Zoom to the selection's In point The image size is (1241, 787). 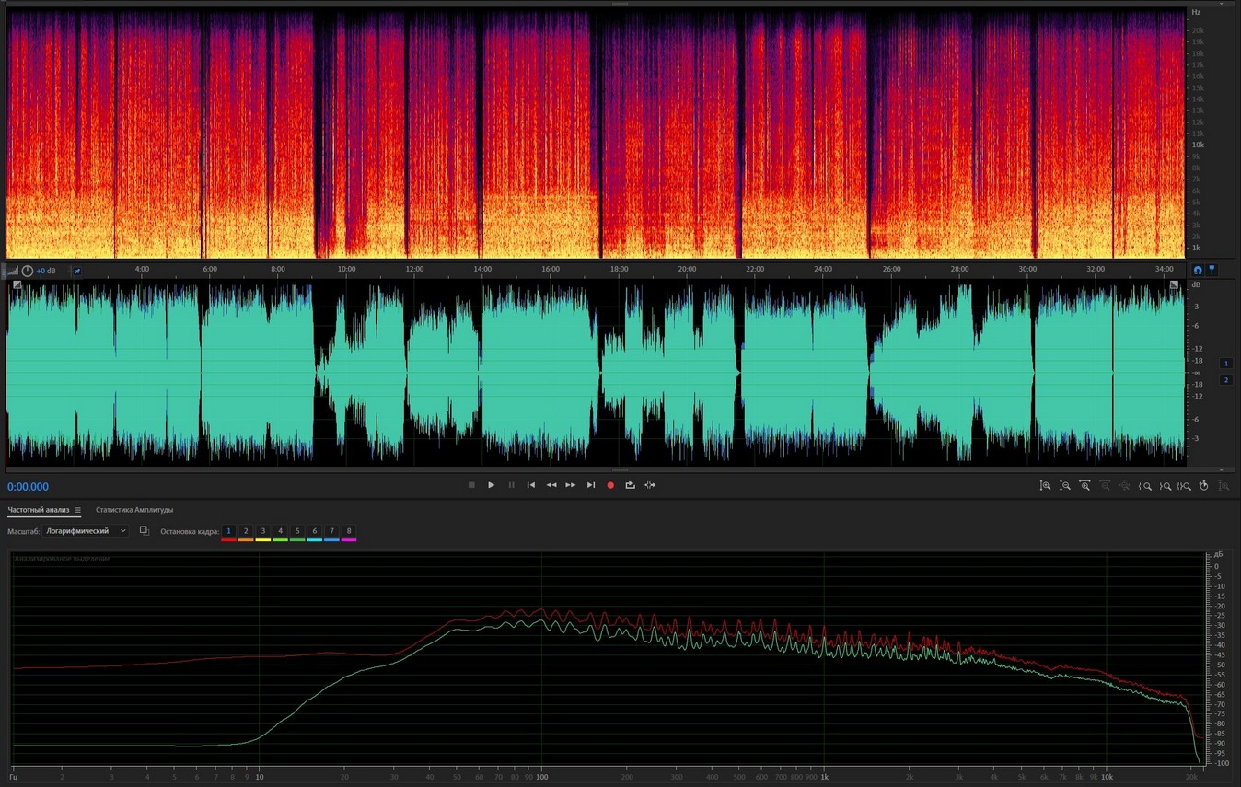click(x=1145, y=485)
